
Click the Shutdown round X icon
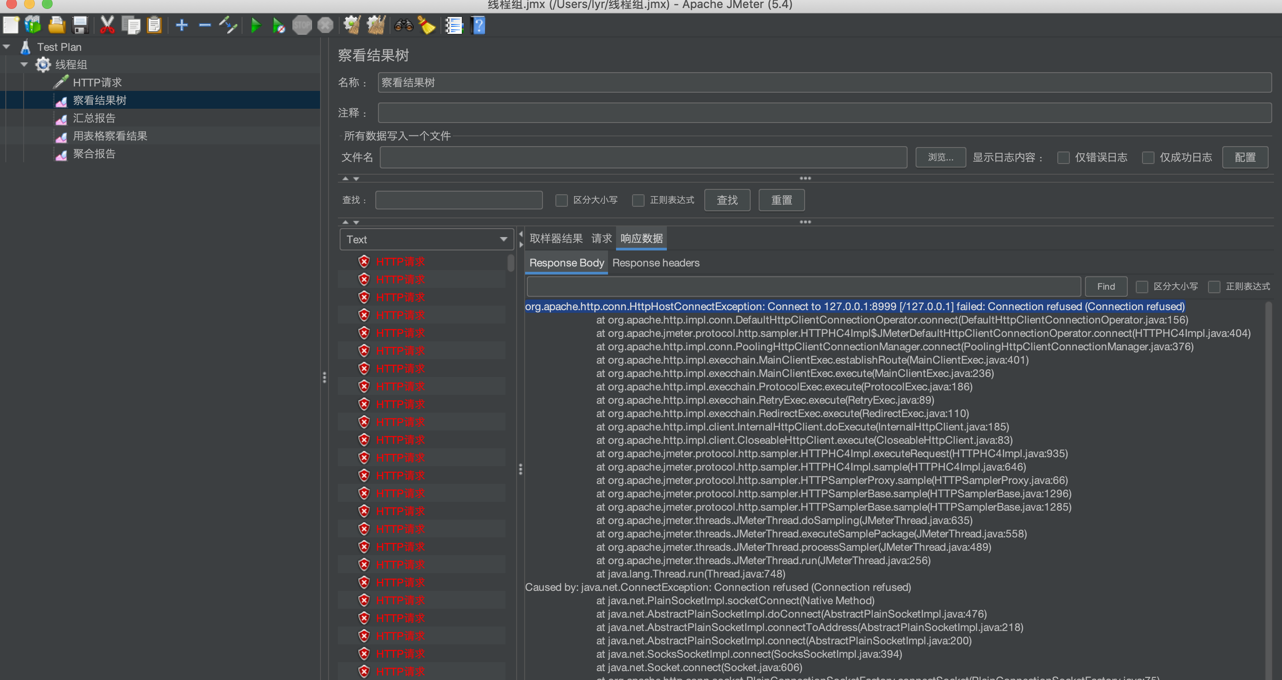pos(325,25)
